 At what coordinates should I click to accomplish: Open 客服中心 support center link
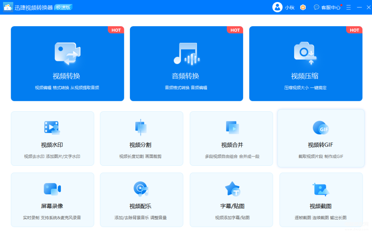[331, 8]
